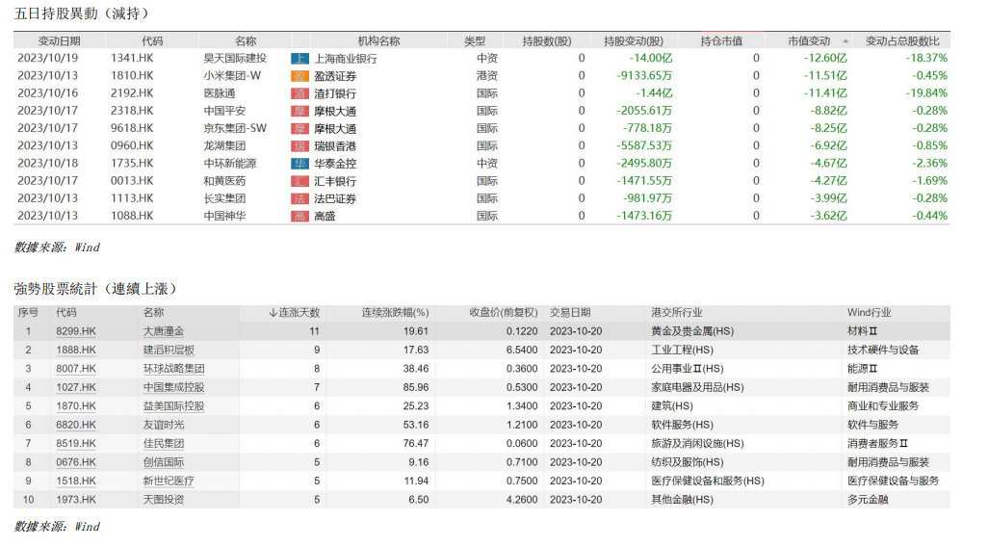Screen dimensions: 988x546
Task: Click the icon beside 法巴证券
Action: click(299, 199)
